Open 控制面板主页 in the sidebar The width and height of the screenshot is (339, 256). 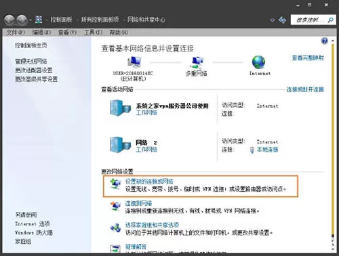pos(31,45)
